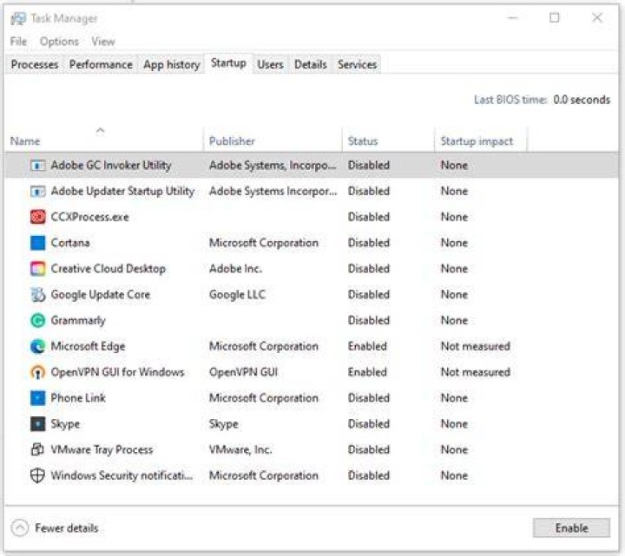
Task: Maximize the Task Manager window
Action: 555,18
